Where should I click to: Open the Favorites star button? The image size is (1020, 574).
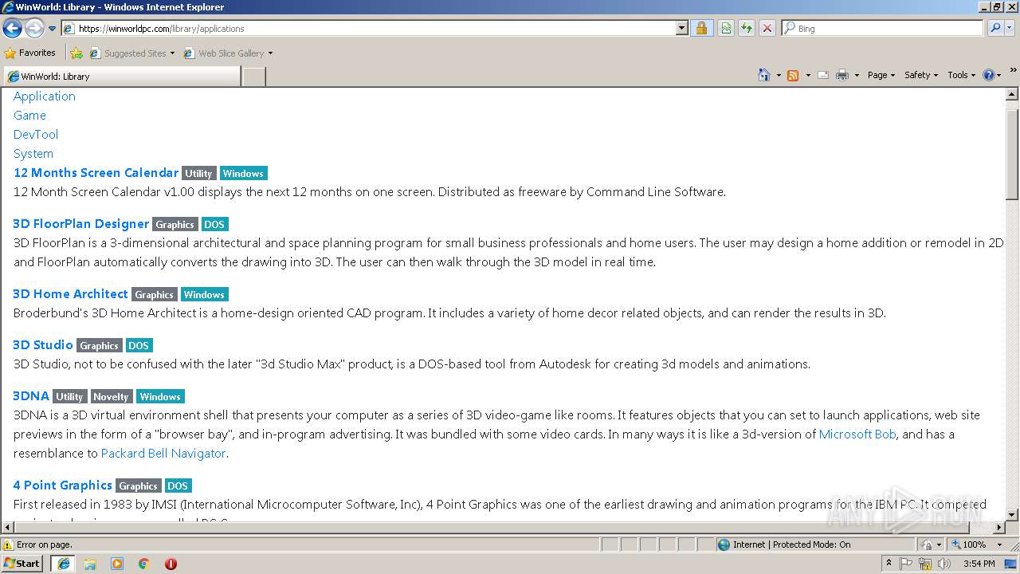pos(30,53)
